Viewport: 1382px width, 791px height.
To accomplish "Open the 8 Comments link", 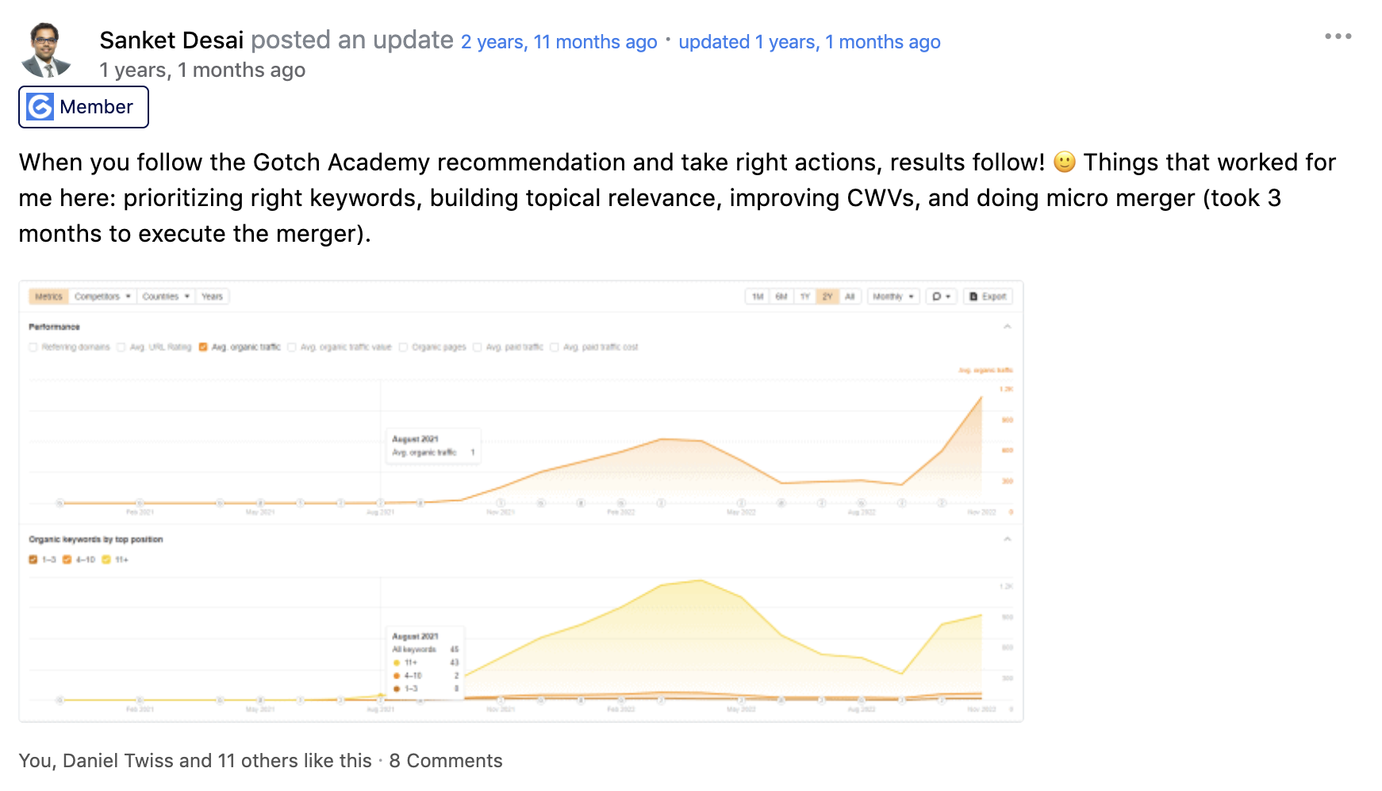I will click(445, 761).
